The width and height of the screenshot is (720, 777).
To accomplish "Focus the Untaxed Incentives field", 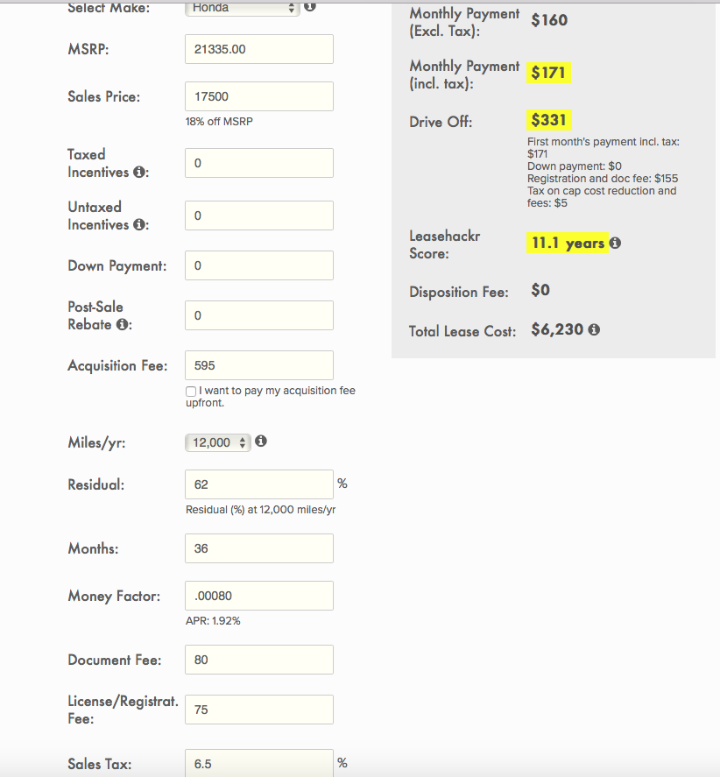I will point(259,215).
